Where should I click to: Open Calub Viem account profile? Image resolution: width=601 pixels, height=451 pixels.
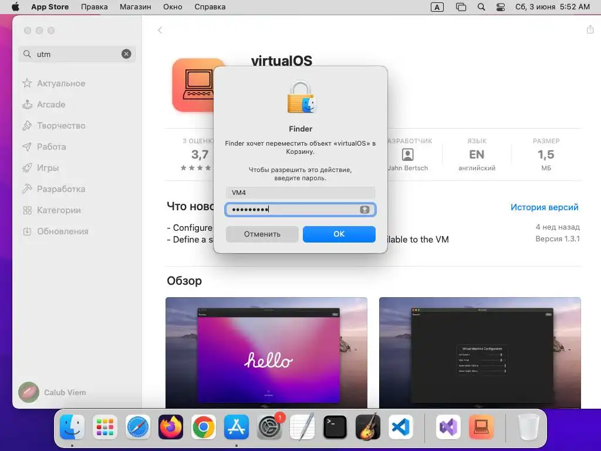52,392
